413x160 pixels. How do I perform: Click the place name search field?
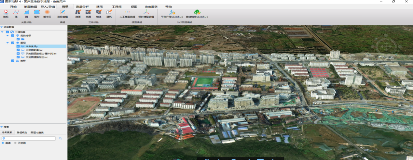coord(29,138)
